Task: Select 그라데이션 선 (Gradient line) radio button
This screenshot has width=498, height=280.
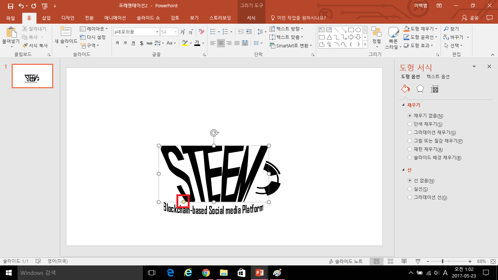Action: click(x=410, y=197)
